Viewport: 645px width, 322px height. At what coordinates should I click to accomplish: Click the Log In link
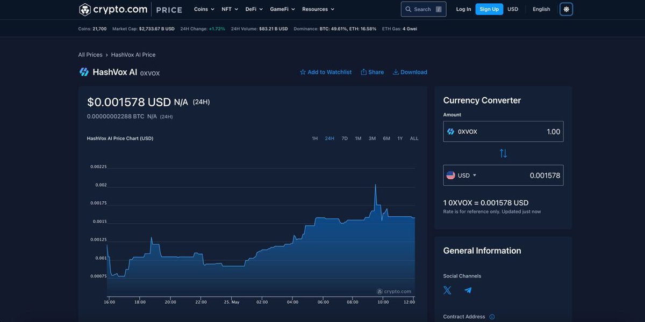[463, 9]
